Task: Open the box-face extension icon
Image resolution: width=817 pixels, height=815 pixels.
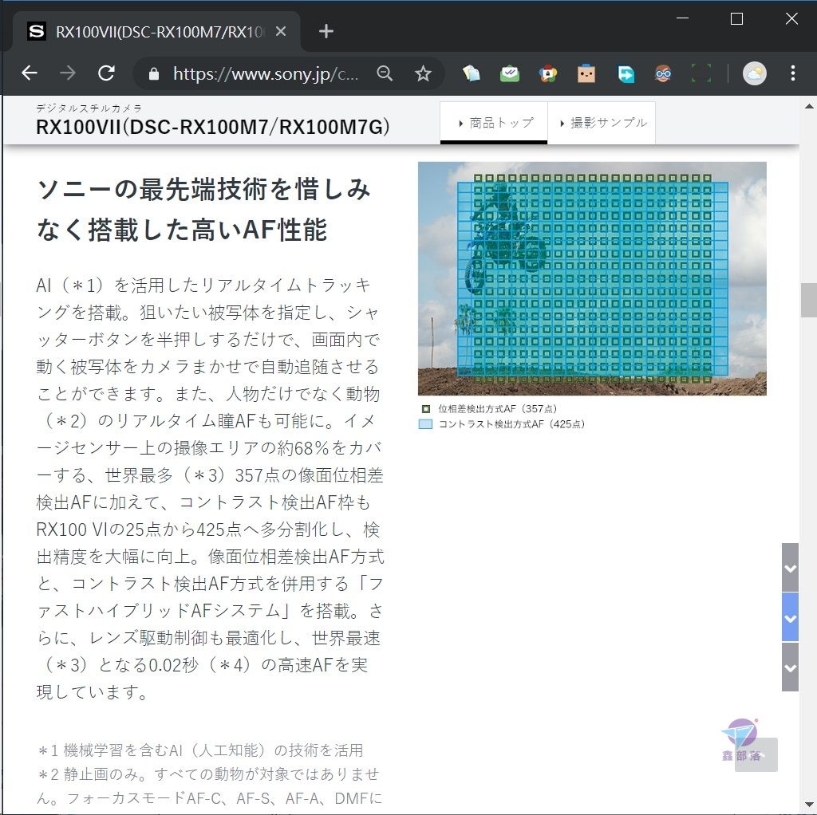Action: [x=586, y=73]
